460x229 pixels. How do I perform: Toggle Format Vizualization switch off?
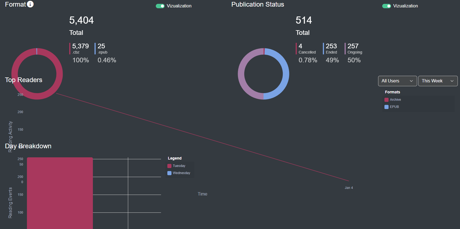click(160, 6)
